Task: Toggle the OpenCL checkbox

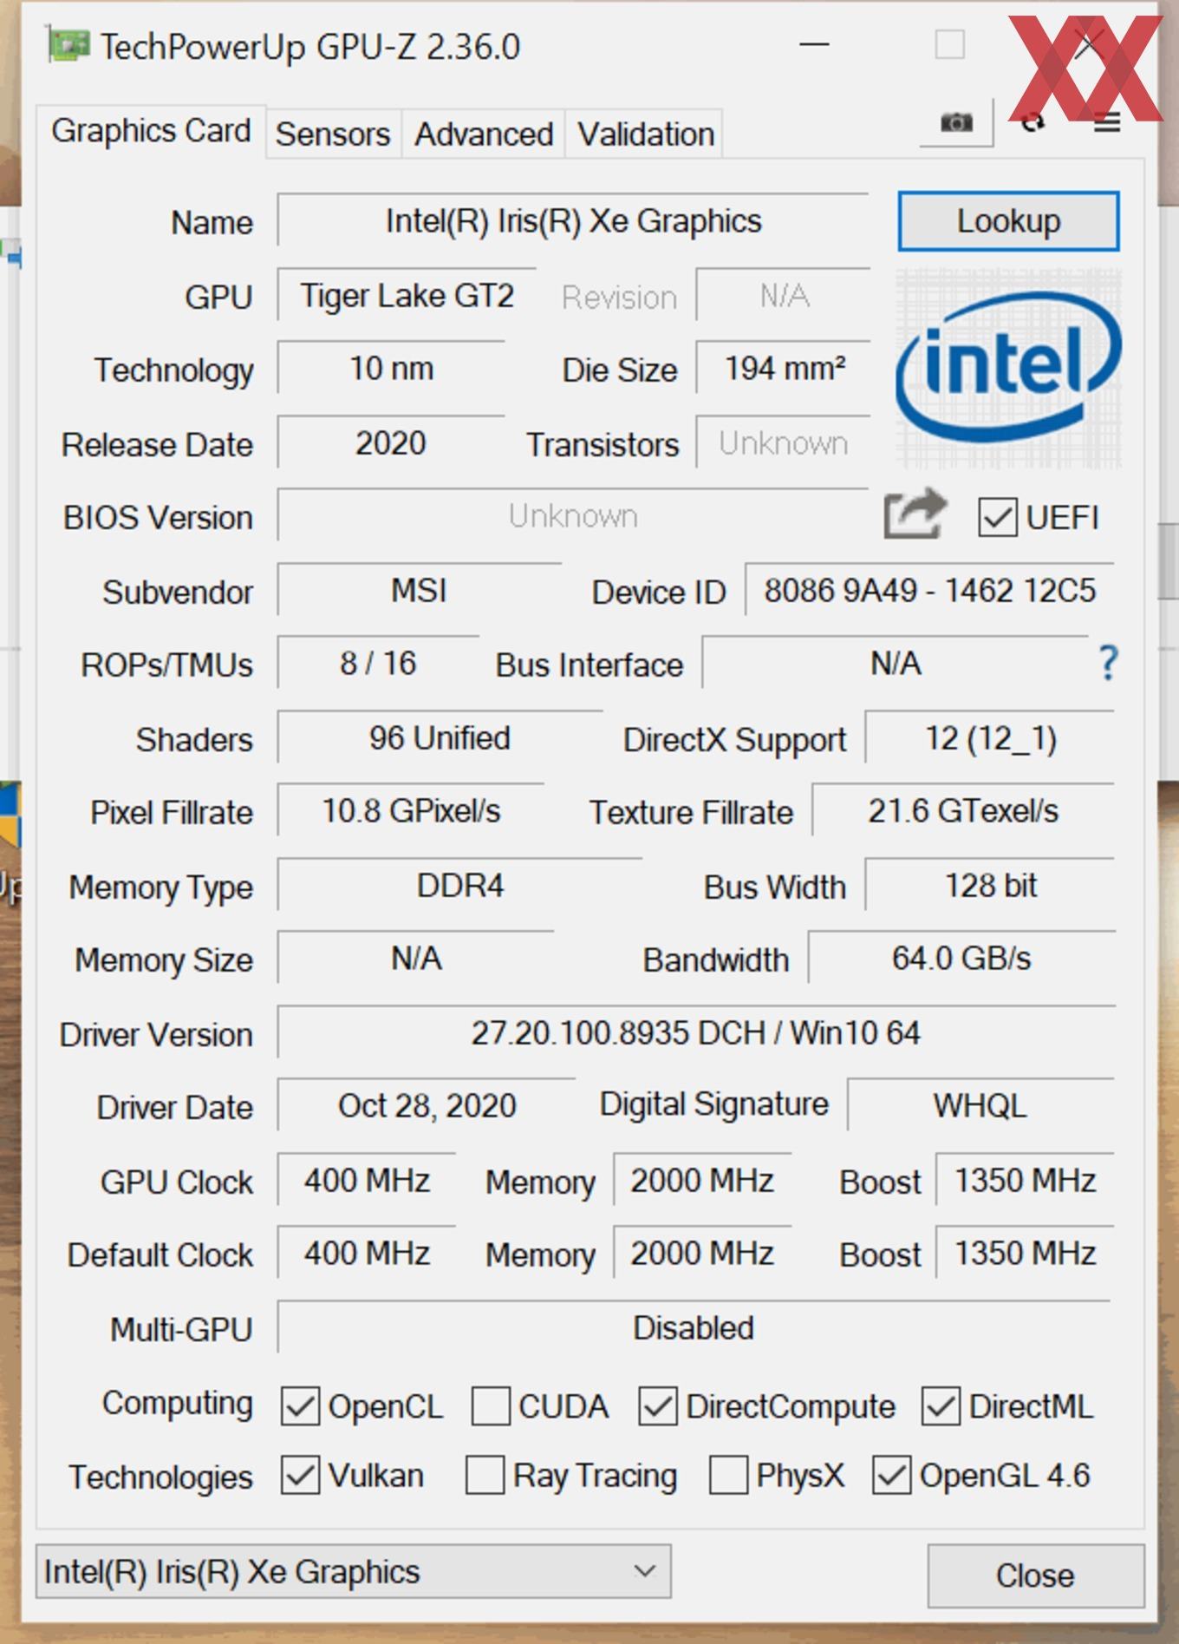Action: [x=300, y=1406]
